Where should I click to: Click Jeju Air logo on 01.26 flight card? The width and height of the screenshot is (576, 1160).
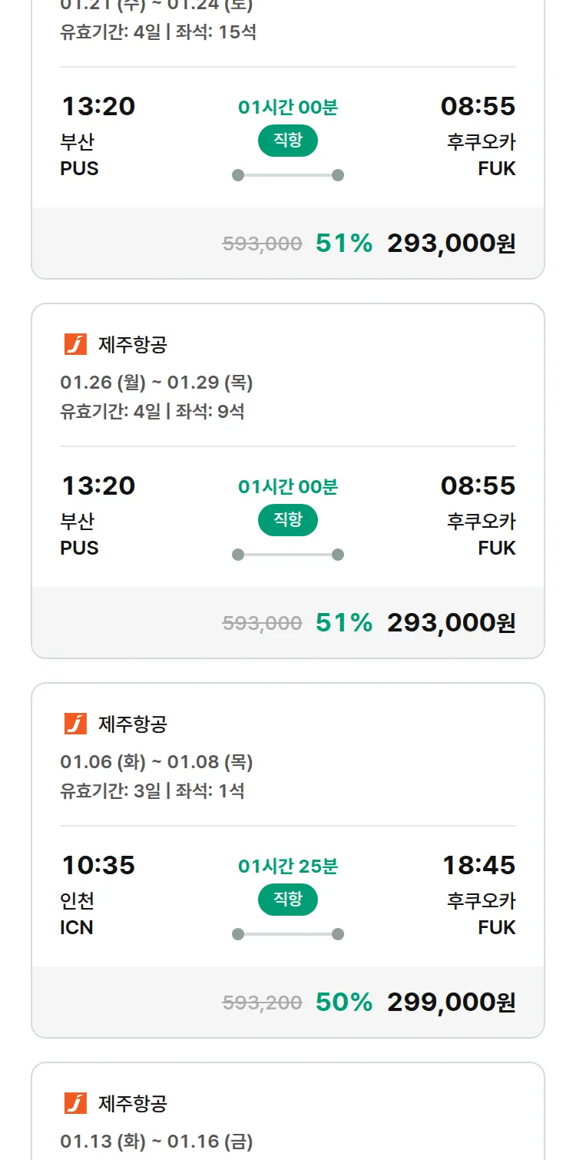click(75, 345)
